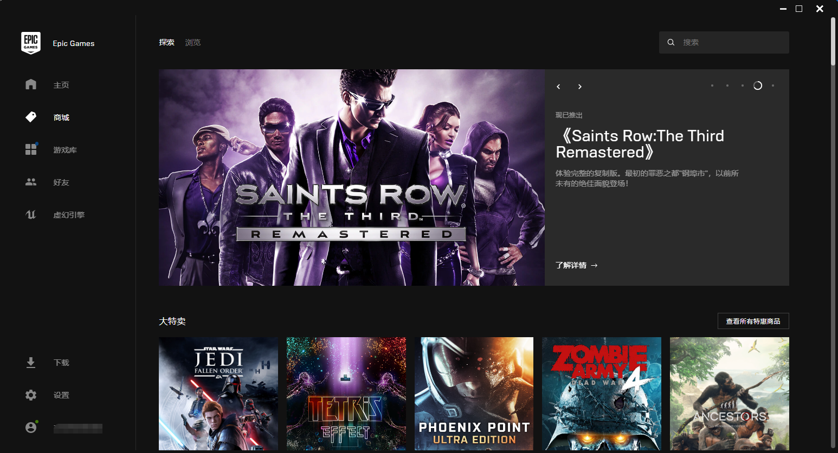Click the 下载 sidebar label
This screenshot has height=453, width=838.
(61, 363)
